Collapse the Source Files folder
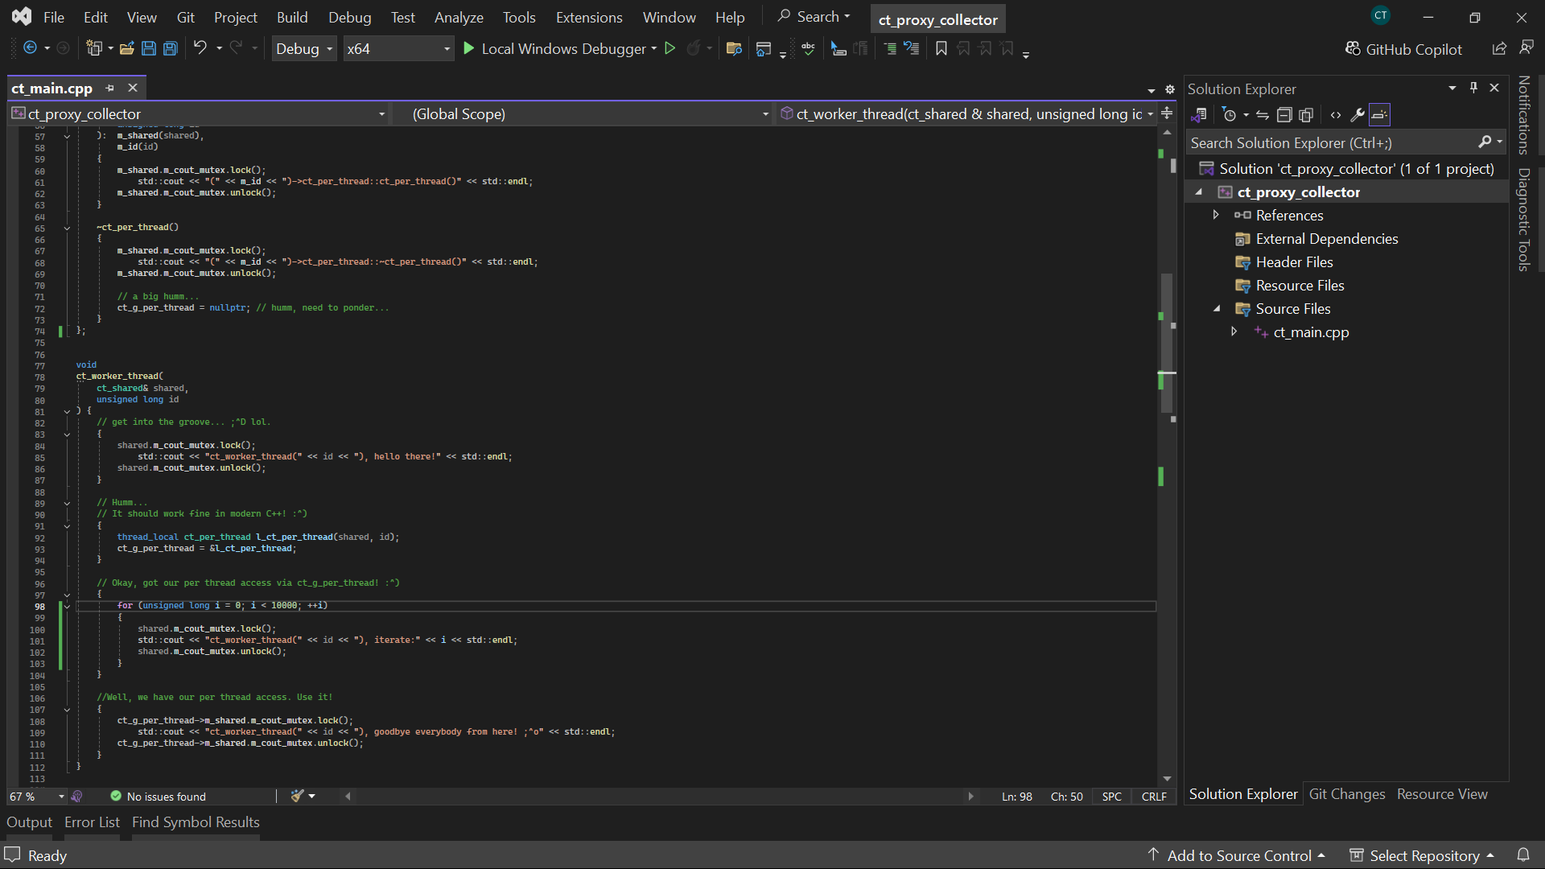The image size is (1545, 869). [x=1217, y=308]
